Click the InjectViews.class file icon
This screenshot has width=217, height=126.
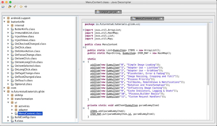pos(12,40)
